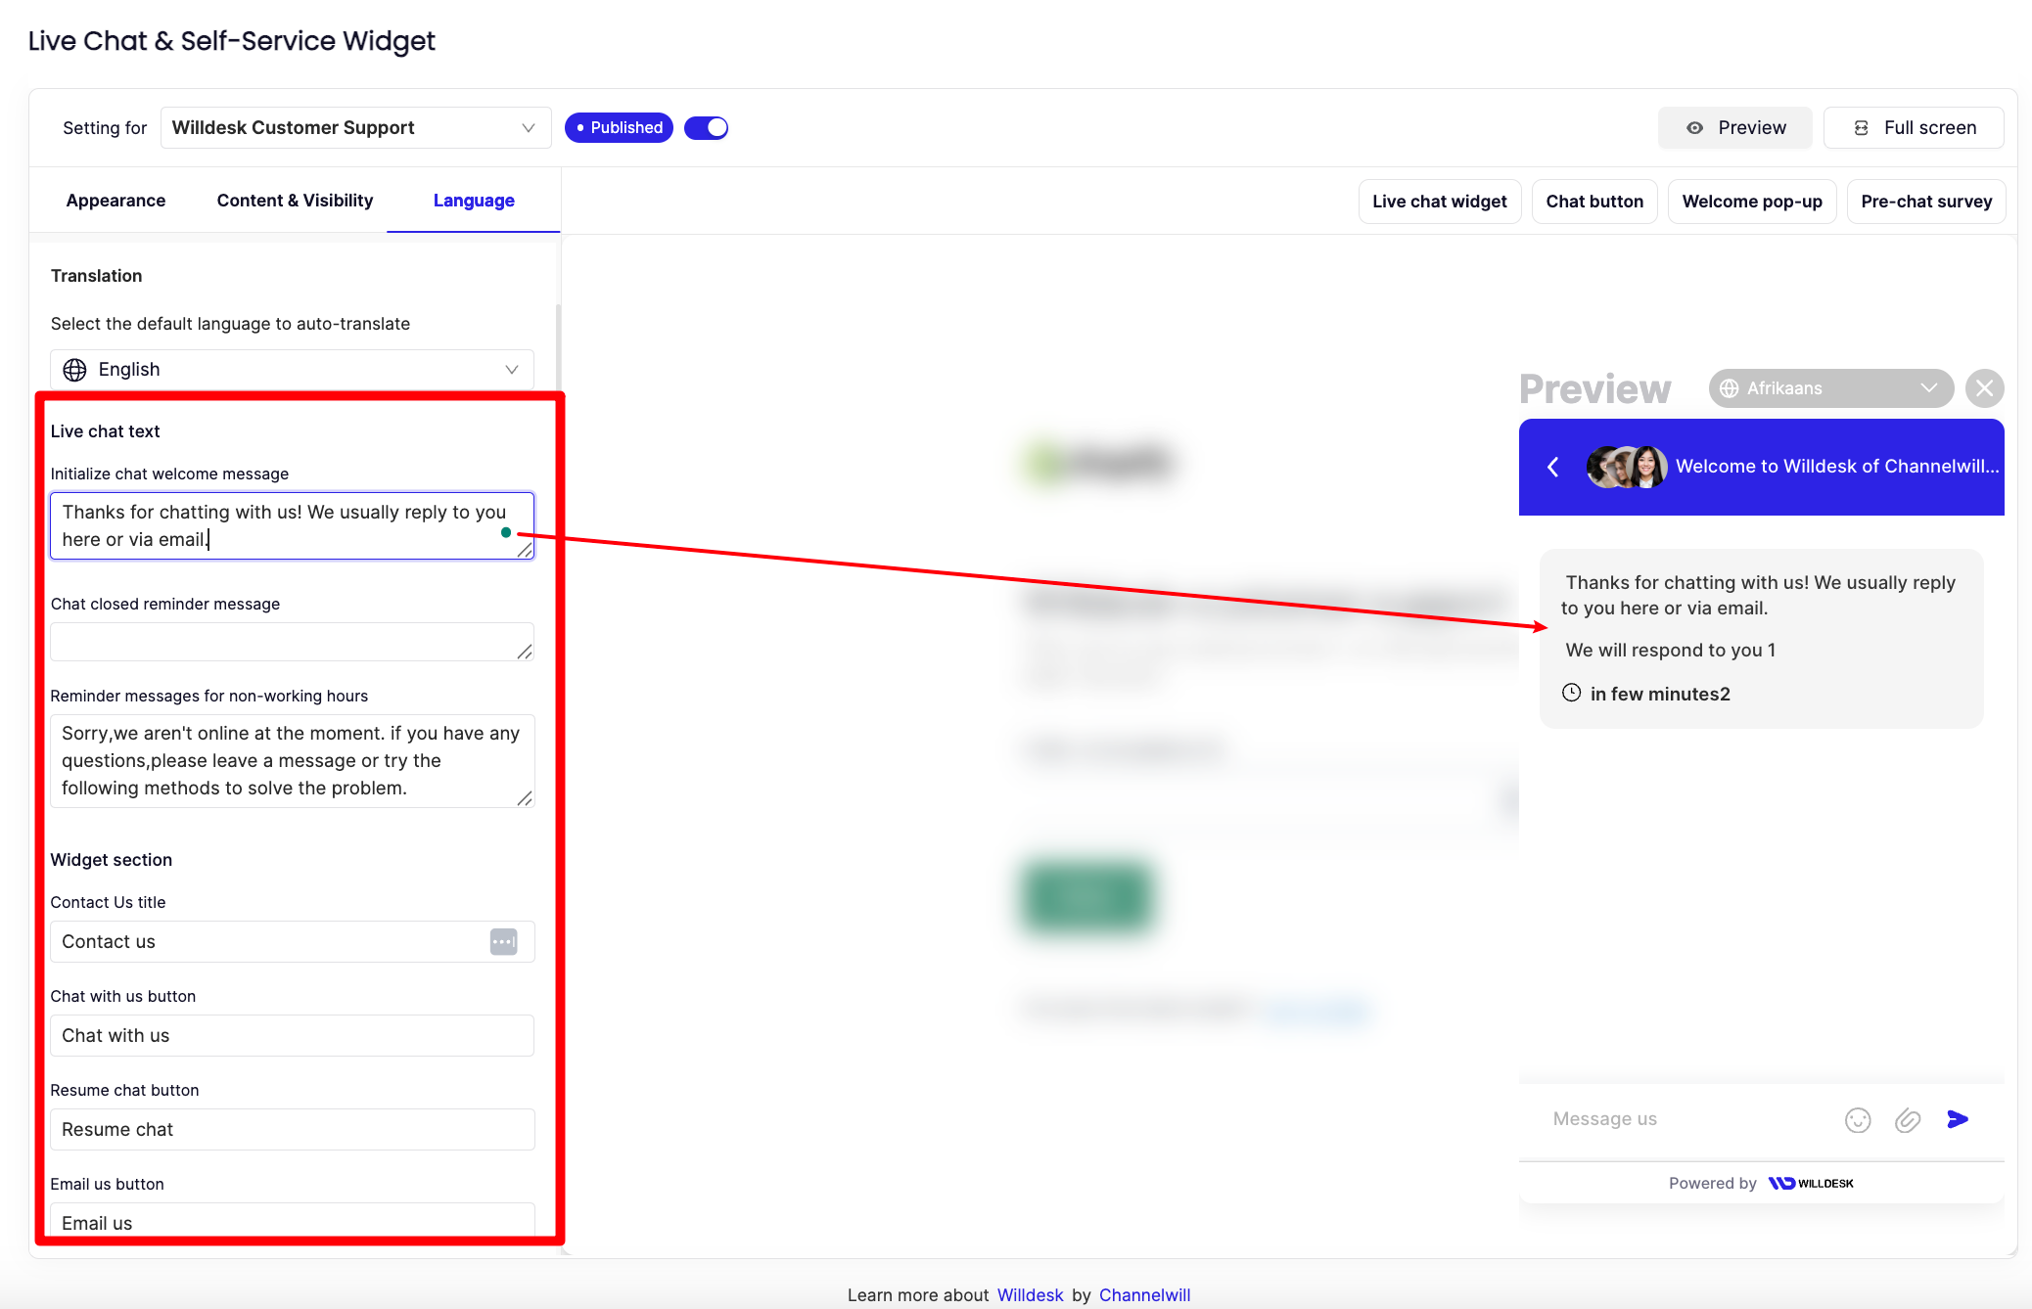Click the Email us input field

(x=292, y=1221)
